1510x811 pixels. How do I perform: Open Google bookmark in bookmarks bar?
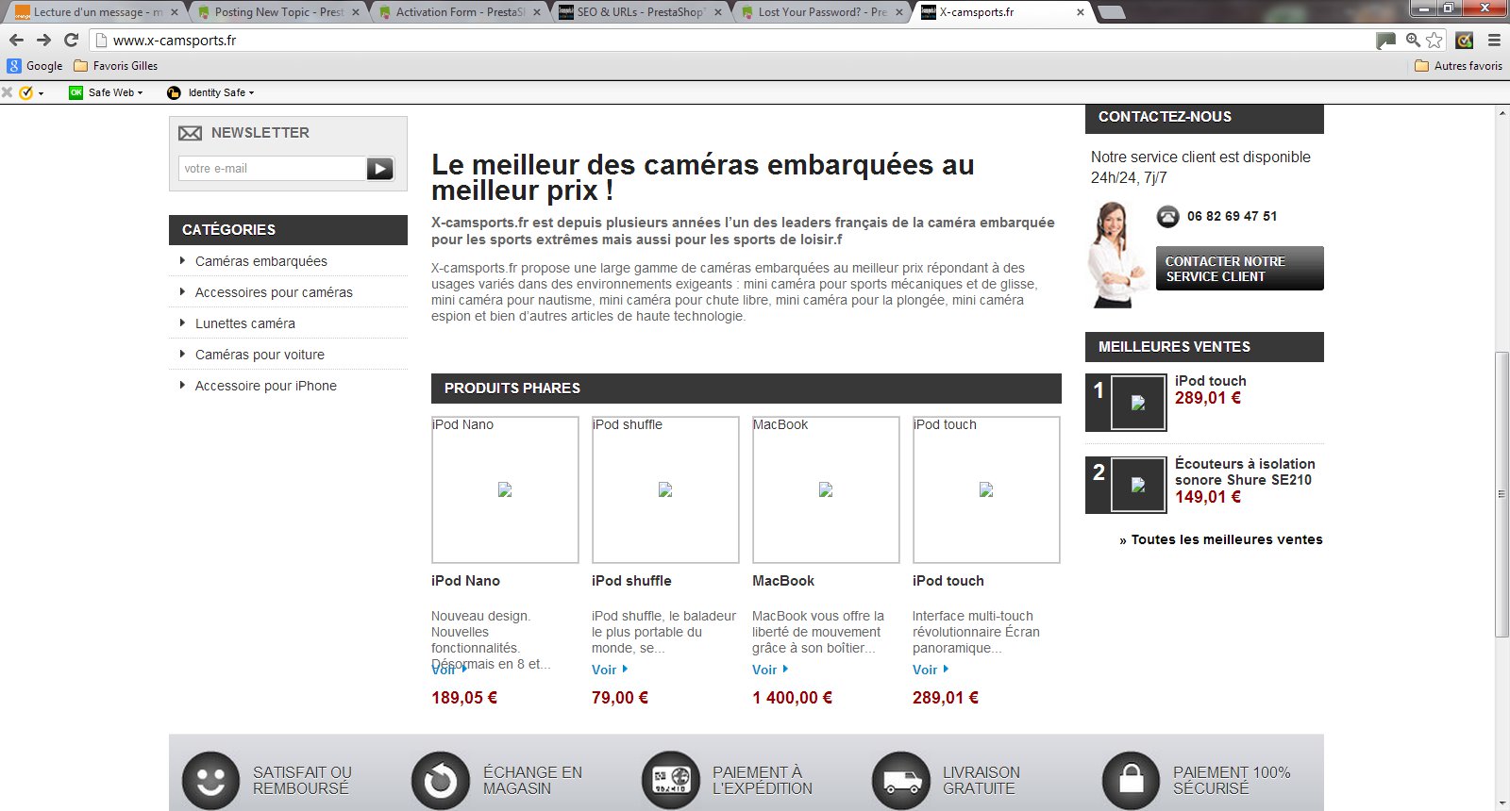pos(35,66)
